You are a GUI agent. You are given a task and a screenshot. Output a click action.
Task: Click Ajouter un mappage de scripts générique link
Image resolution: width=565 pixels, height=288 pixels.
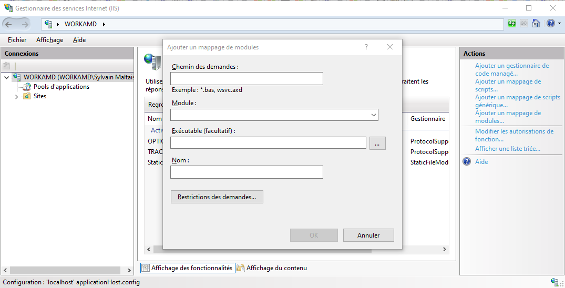[x=518, y=101]
